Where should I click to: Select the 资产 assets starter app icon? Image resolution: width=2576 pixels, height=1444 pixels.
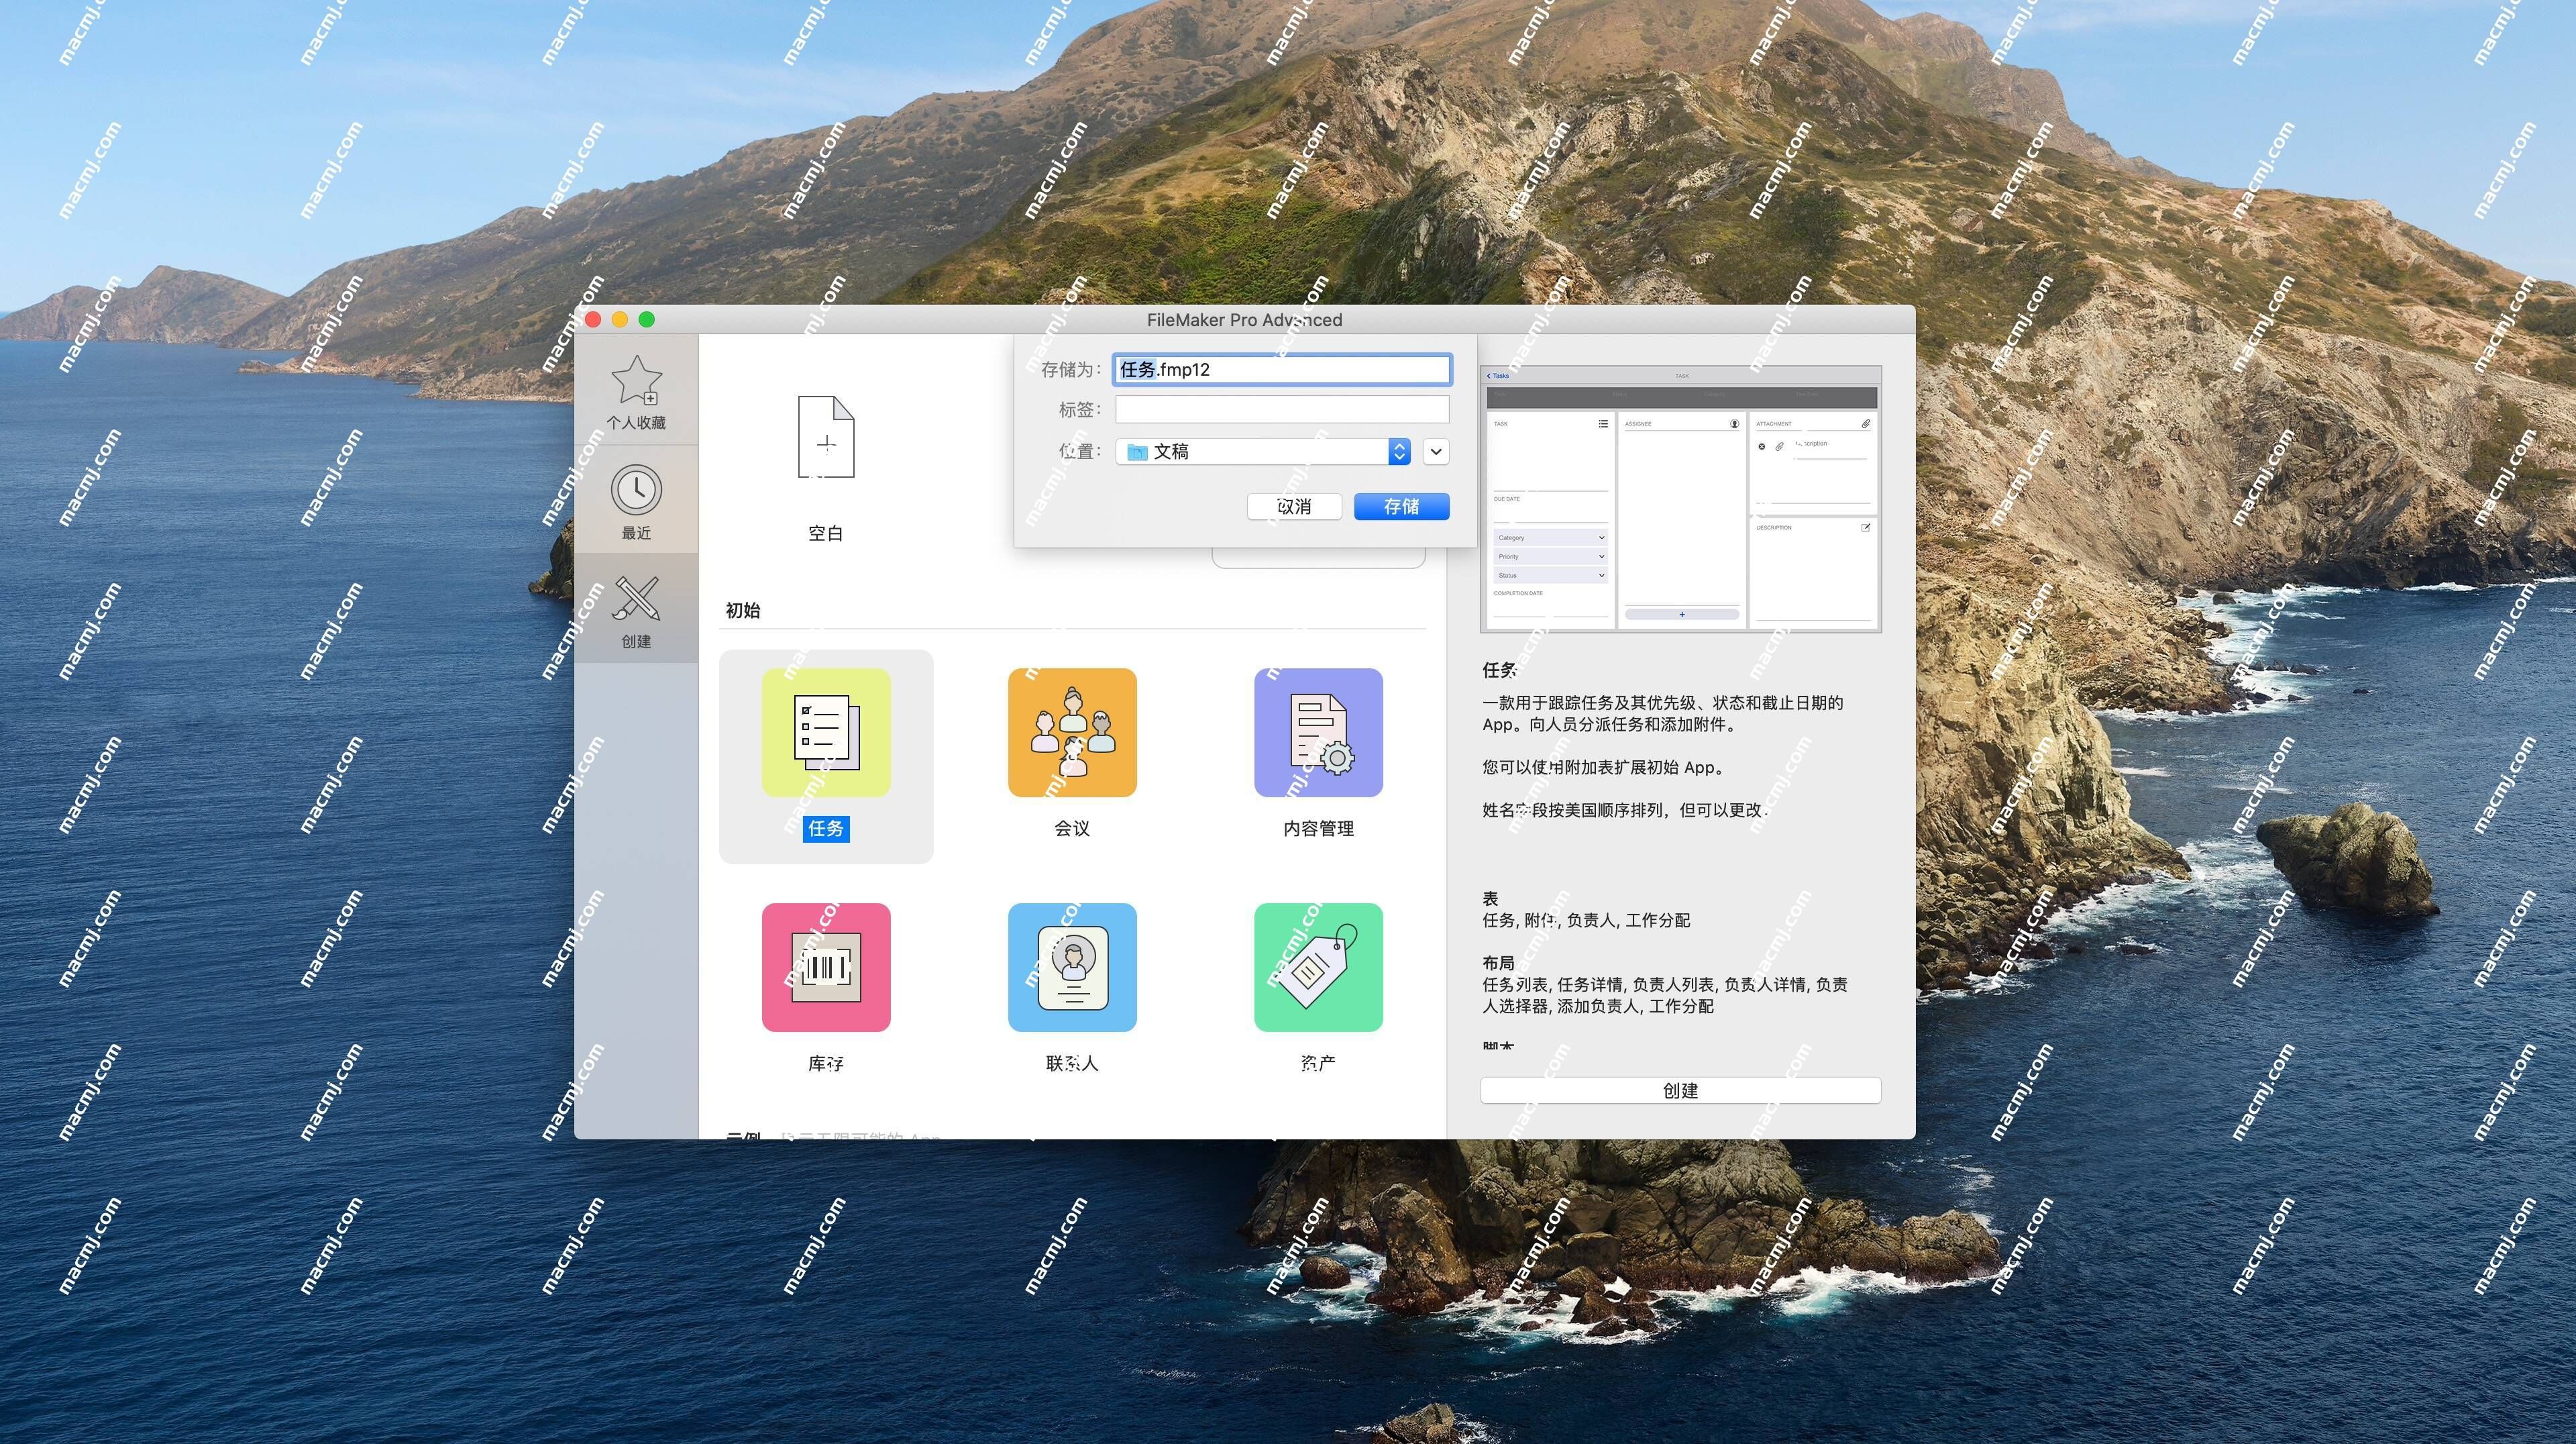pos(1318,967)
